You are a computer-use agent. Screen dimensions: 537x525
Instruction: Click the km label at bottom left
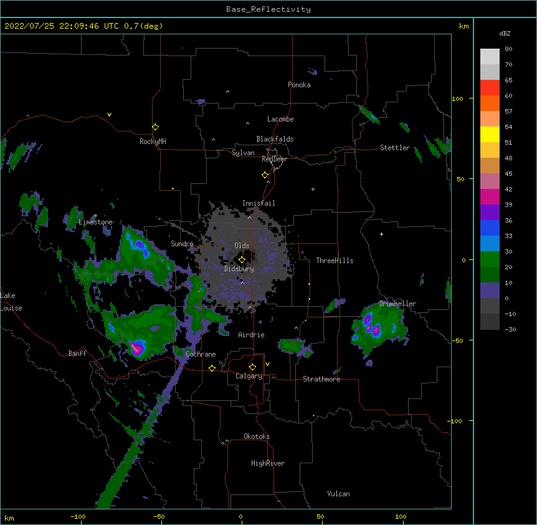click(x=9, y=518)
